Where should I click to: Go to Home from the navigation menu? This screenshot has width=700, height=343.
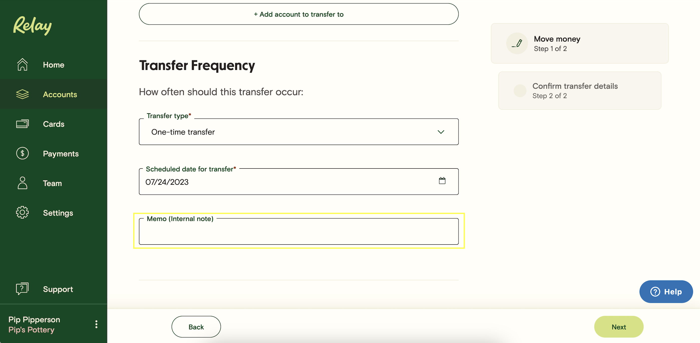[x=53, y=64]
